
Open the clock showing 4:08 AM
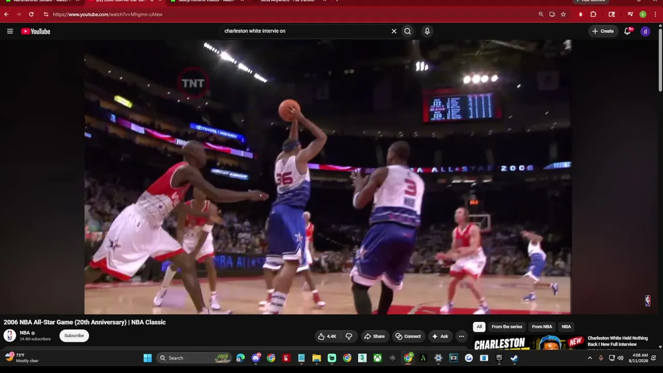click(638, 358)
